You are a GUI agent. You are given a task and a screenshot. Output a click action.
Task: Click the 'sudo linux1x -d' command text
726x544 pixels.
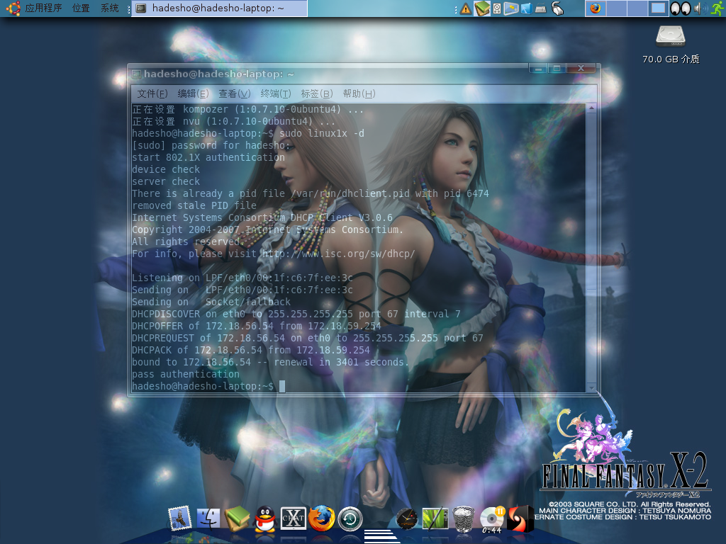pos(322,133)
